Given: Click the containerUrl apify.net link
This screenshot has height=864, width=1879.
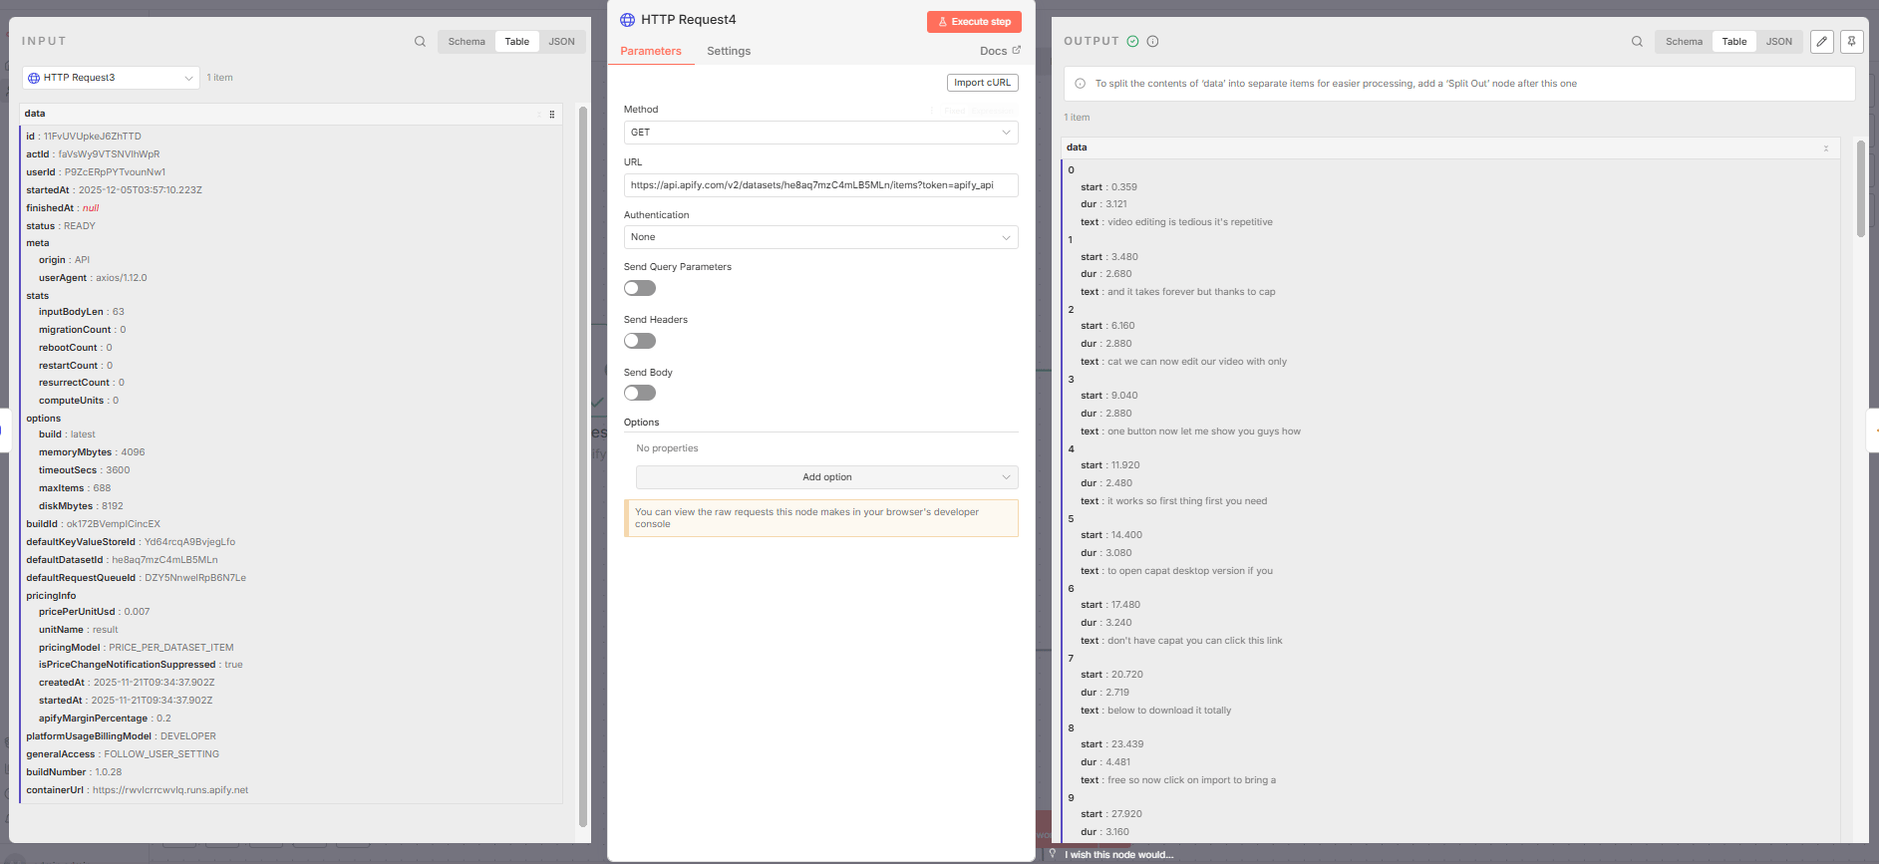Looking at the screenshot, I should click(x=170, y=790).
